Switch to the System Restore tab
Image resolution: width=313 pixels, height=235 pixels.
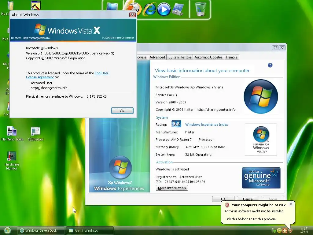tap(180, 57)
